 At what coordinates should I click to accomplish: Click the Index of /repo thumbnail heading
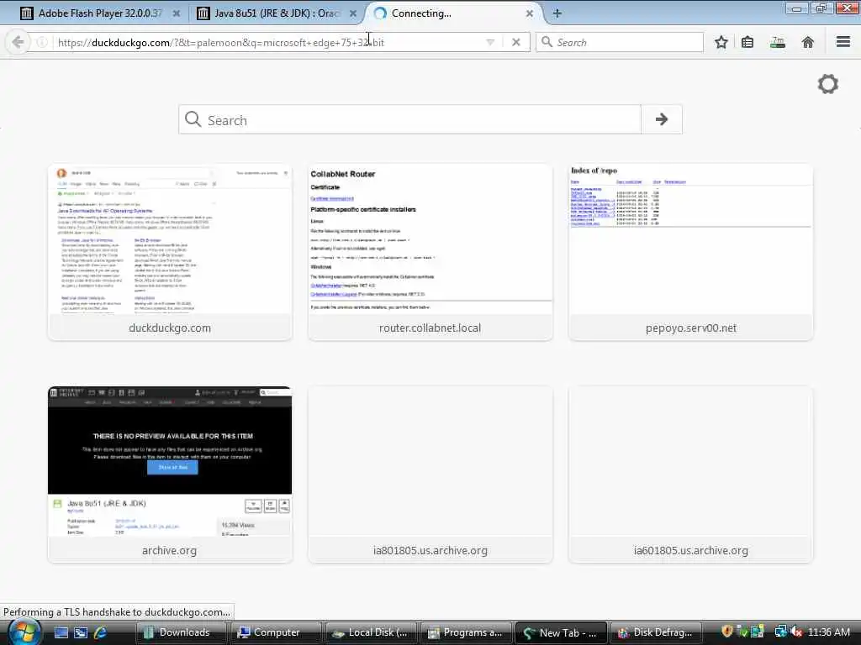pos(594,170)
